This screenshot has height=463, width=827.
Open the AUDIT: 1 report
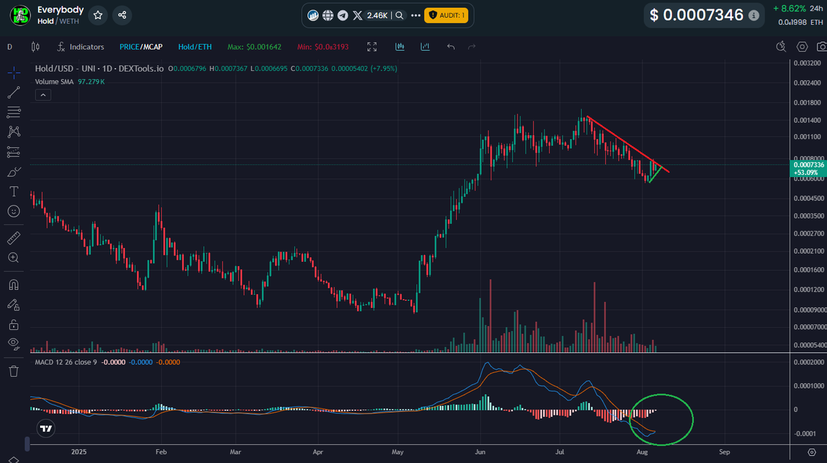pyautogui.click(x=445, y=14)
